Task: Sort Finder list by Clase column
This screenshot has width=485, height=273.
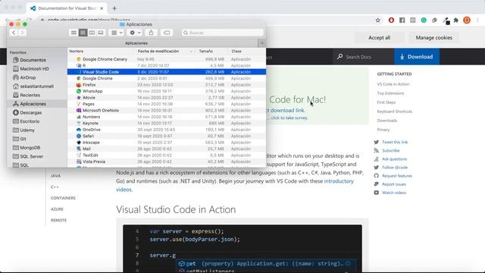Action: coord(236,51)
